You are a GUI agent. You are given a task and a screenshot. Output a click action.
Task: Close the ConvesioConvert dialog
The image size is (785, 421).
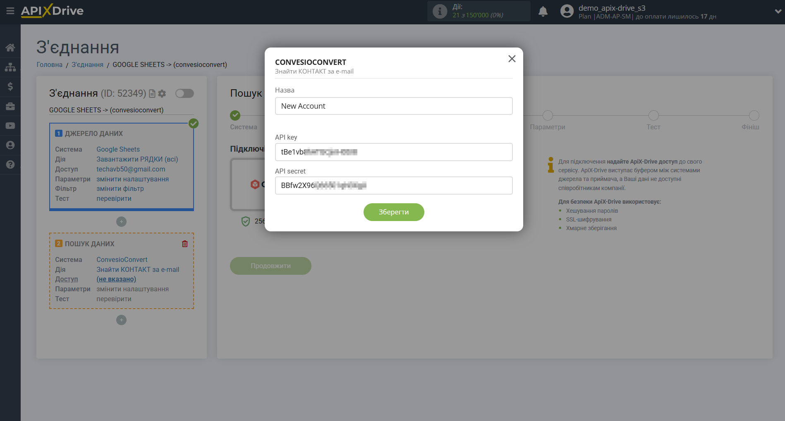tap(512, 59)
